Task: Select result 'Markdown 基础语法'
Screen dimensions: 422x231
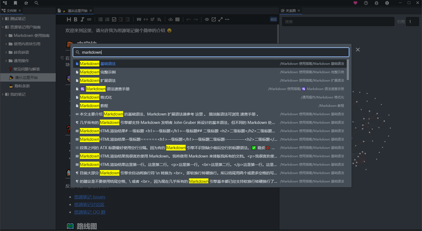Action: [210, 64]
